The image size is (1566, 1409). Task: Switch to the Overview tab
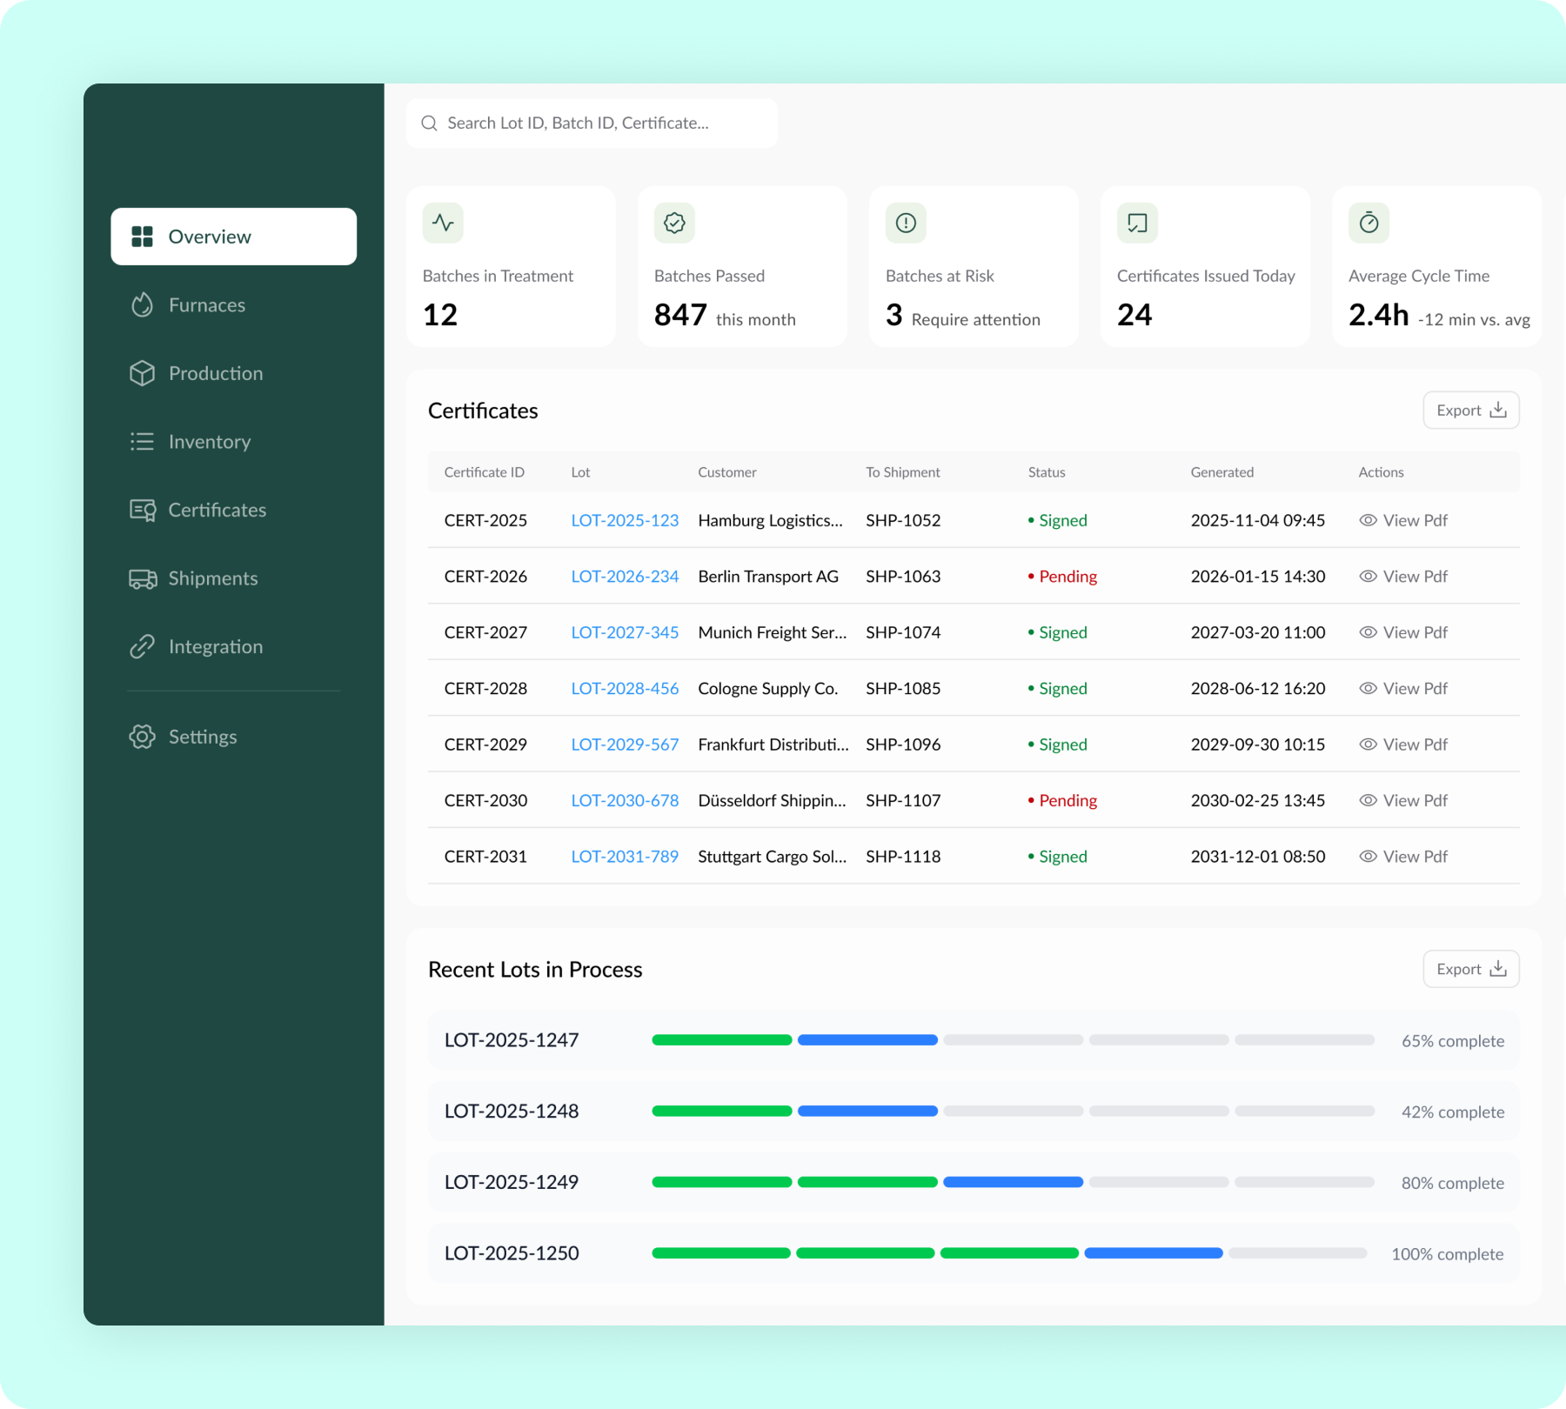pyautogui.click(x=233, y=236)
